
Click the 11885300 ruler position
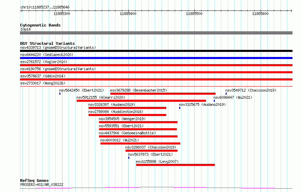point(62,14)
